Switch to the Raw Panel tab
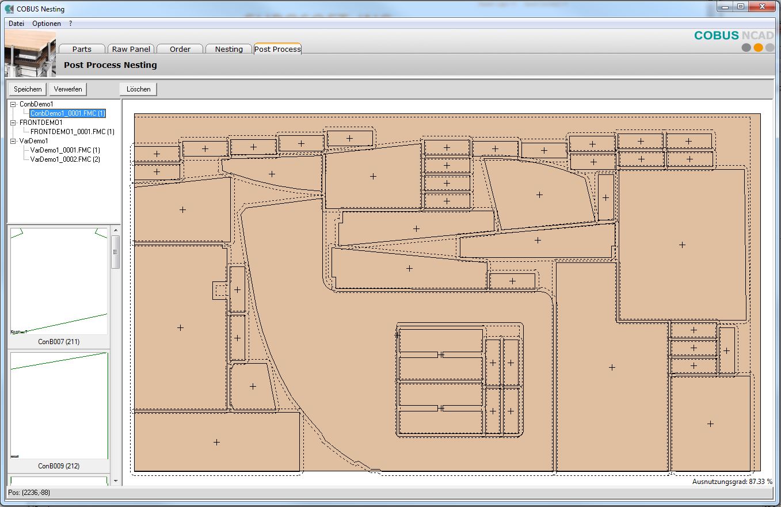The height and width of the screenshot is (507, 781). 131,49
